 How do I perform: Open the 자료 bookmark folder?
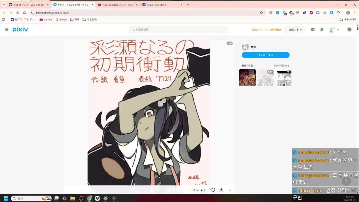point(75,20)
